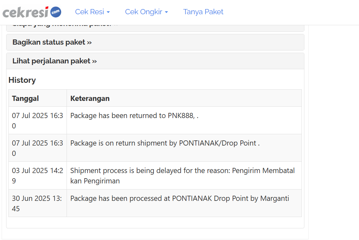
Task: Click the Keterangan column header
Action: 90,98
